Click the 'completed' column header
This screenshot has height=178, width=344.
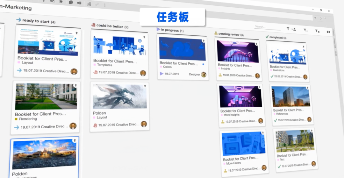pos(276,37)
